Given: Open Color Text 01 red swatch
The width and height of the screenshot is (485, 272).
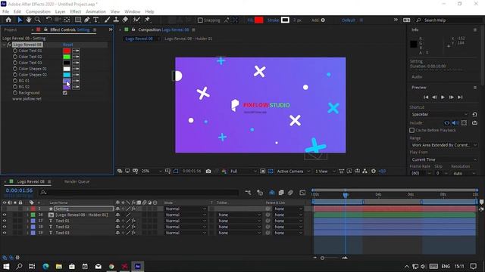Looking at the screenshot, I should [67, 51].
